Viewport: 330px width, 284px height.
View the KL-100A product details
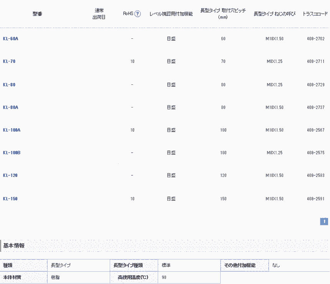tap(12, 130)
